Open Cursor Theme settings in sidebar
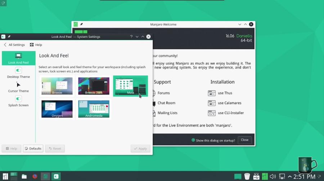This screenshot has height=181, width=324. 18,87
